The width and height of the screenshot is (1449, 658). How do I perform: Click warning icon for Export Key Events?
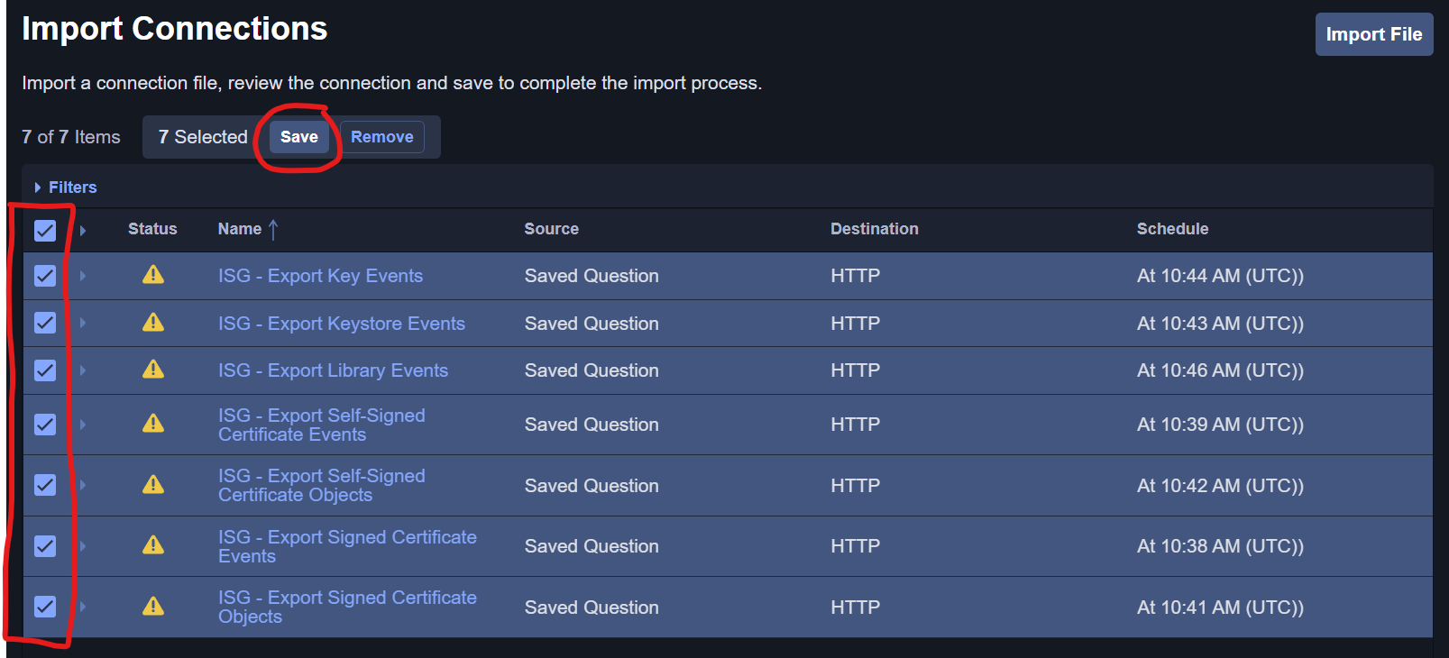pyautogui.click(x=153, y=275)
